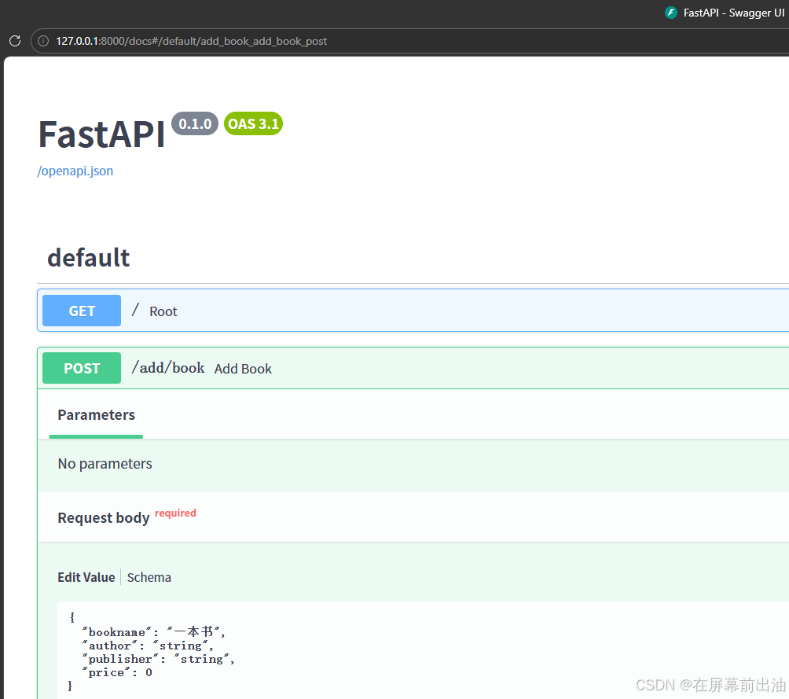
Task: Click the red "required" label
Action: (x=175, y=513)
